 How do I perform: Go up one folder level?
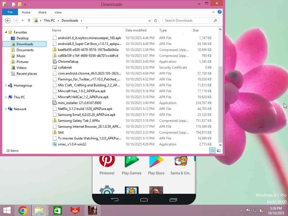[x=29, y=21]
